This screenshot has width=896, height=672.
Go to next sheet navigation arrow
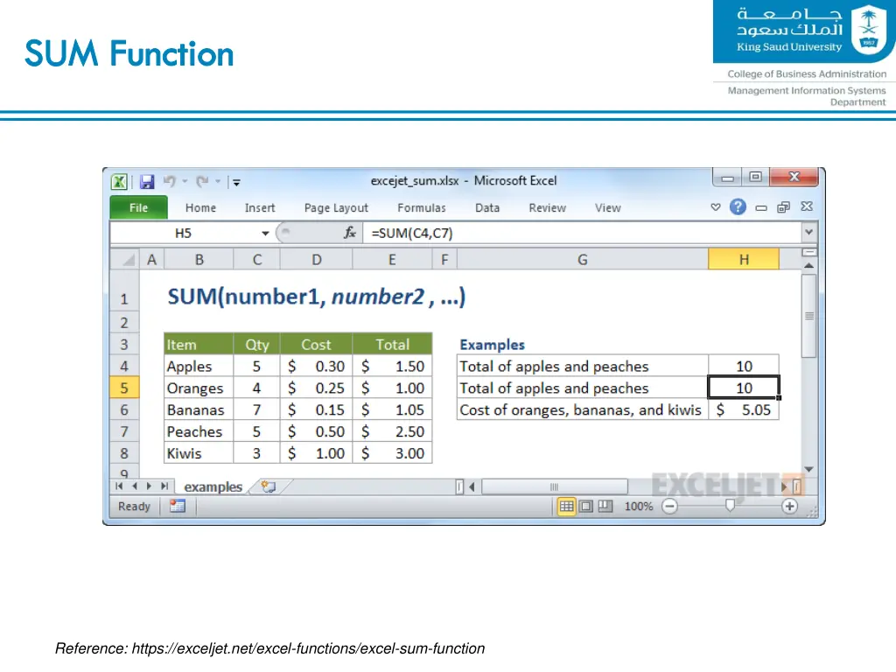(x=149, y=486)
